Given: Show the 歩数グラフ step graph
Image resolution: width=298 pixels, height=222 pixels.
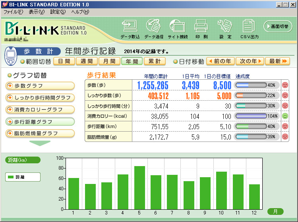Looking at the screenshot, I should point(40,86).
